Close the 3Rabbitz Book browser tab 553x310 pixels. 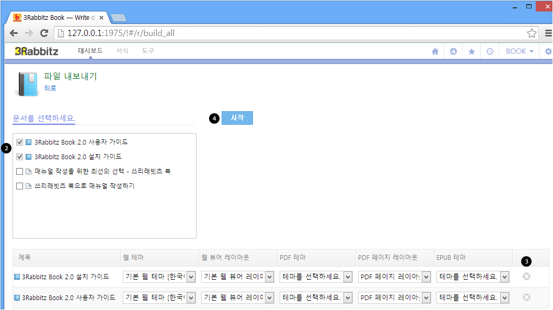coord(101,18)
